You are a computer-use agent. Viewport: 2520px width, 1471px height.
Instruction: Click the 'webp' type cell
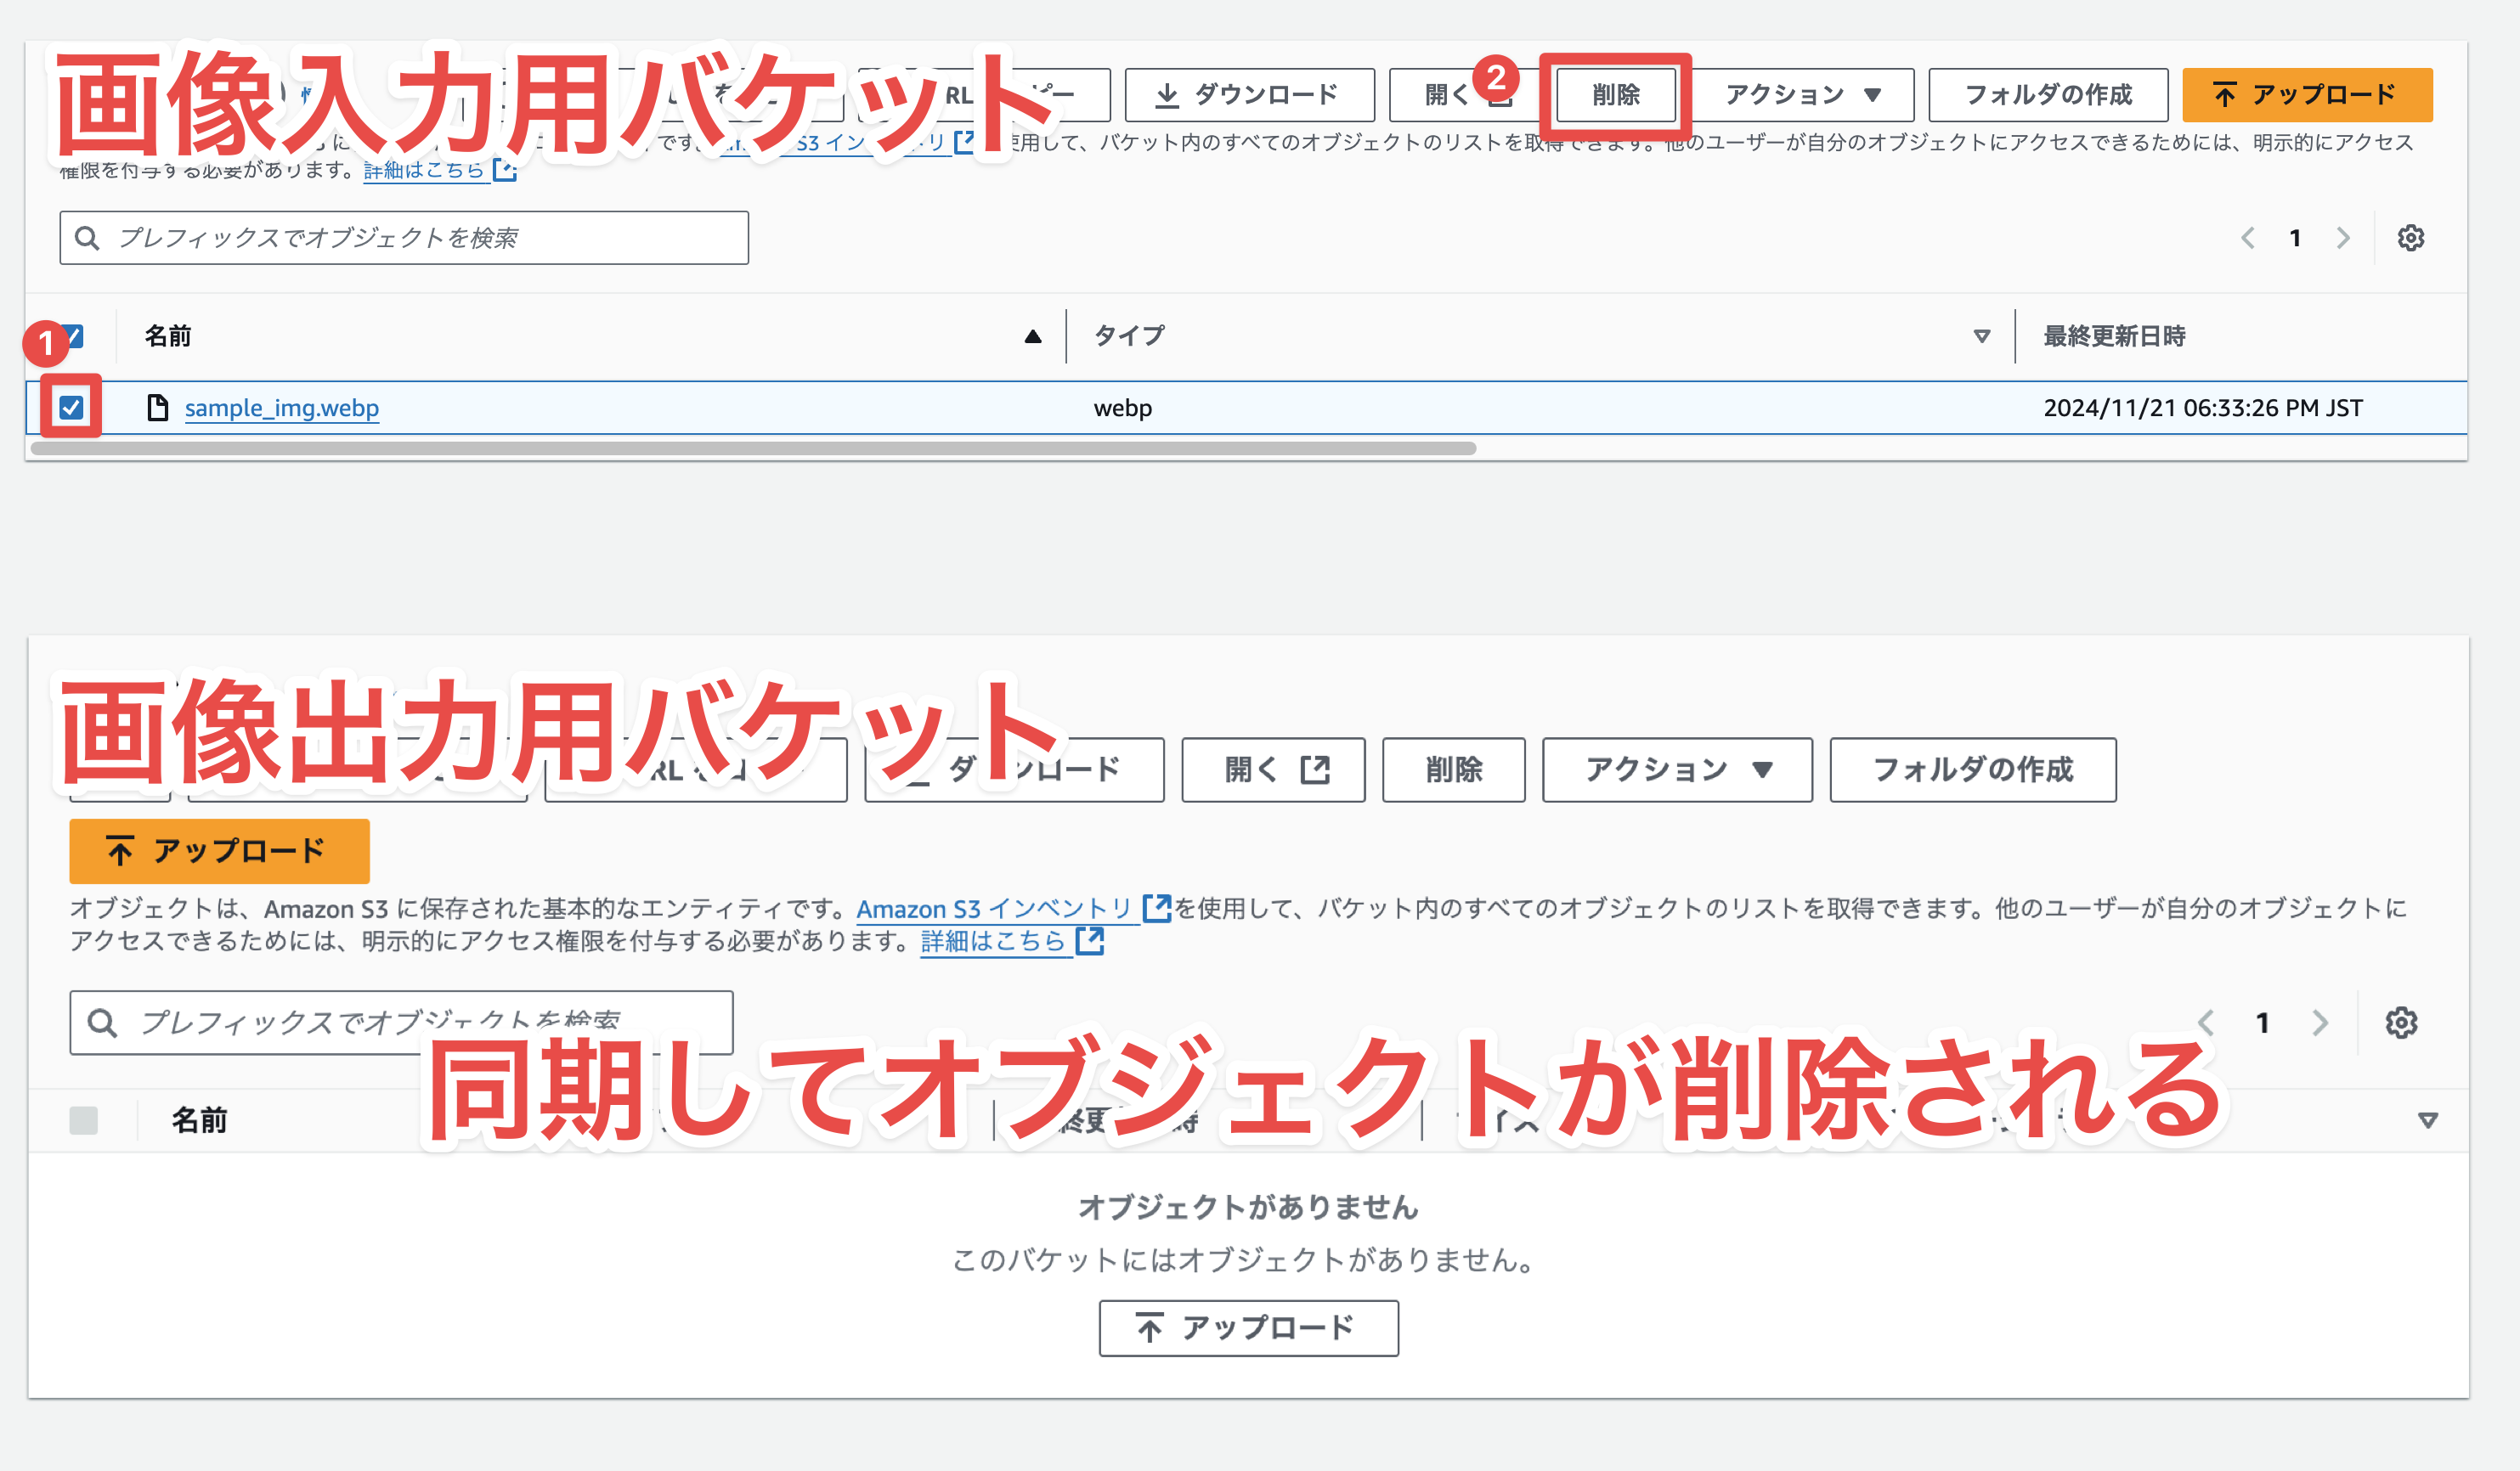pos(1123,408)
